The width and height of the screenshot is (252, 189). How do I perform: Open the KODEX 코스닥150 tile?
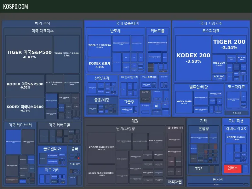[x=233, y=100]
